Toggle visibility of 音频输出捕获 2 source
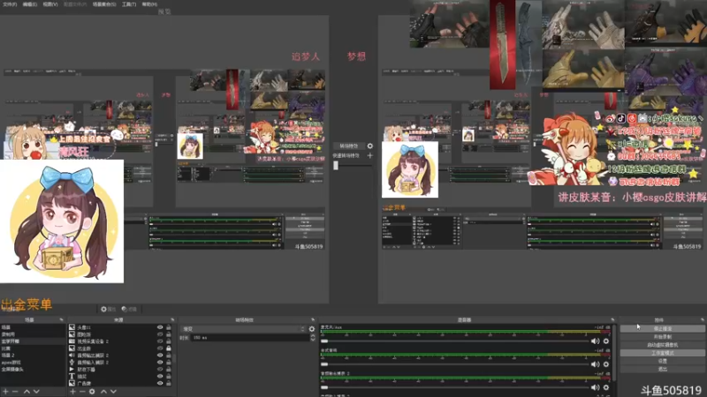 pos(160,356)
